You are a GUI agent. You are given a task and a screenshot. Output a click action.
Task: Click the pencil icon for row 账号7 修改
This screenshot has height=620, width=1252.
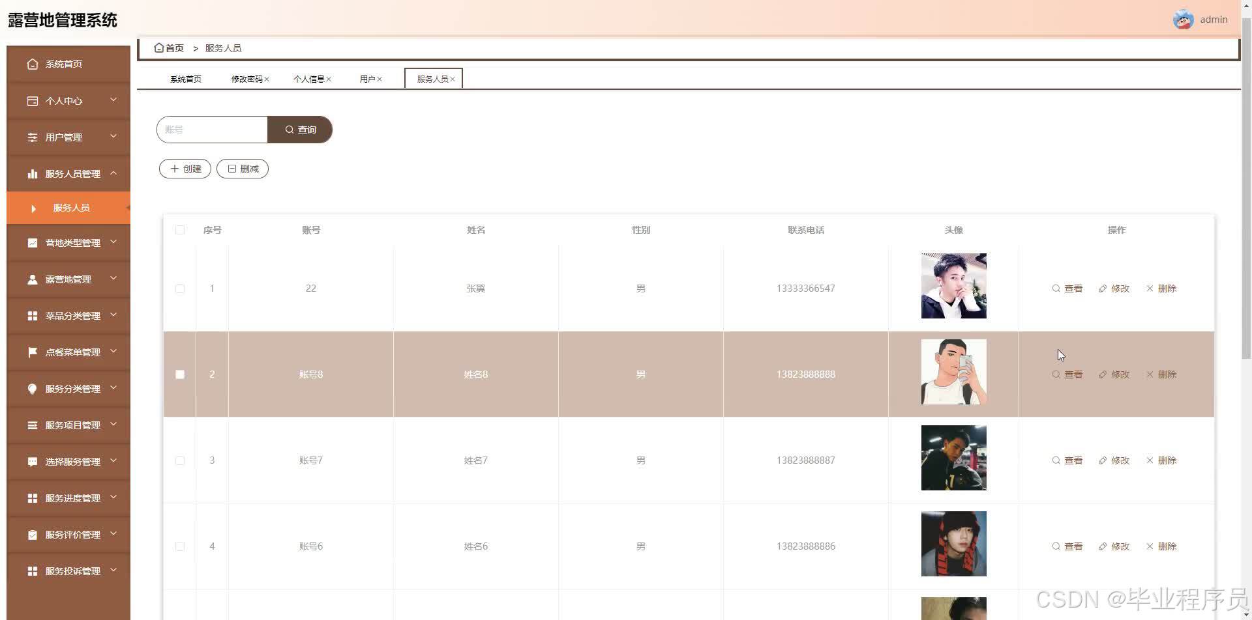tap(1103, 460)
